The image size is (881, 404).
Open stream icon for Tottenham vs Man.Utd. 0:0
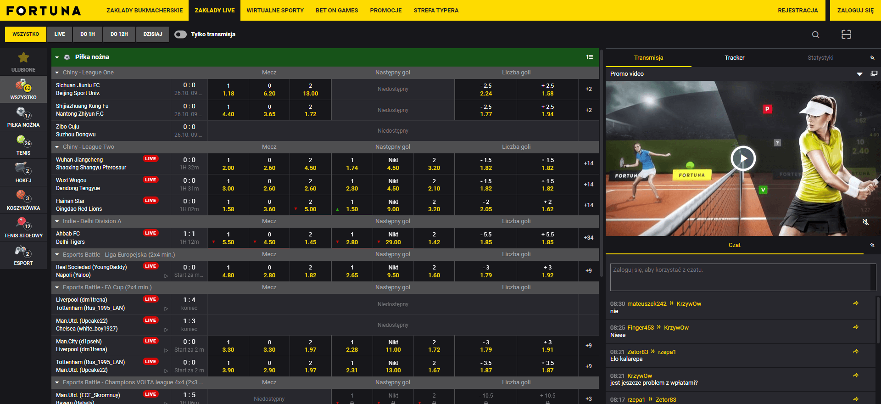(x=166, y=371)
